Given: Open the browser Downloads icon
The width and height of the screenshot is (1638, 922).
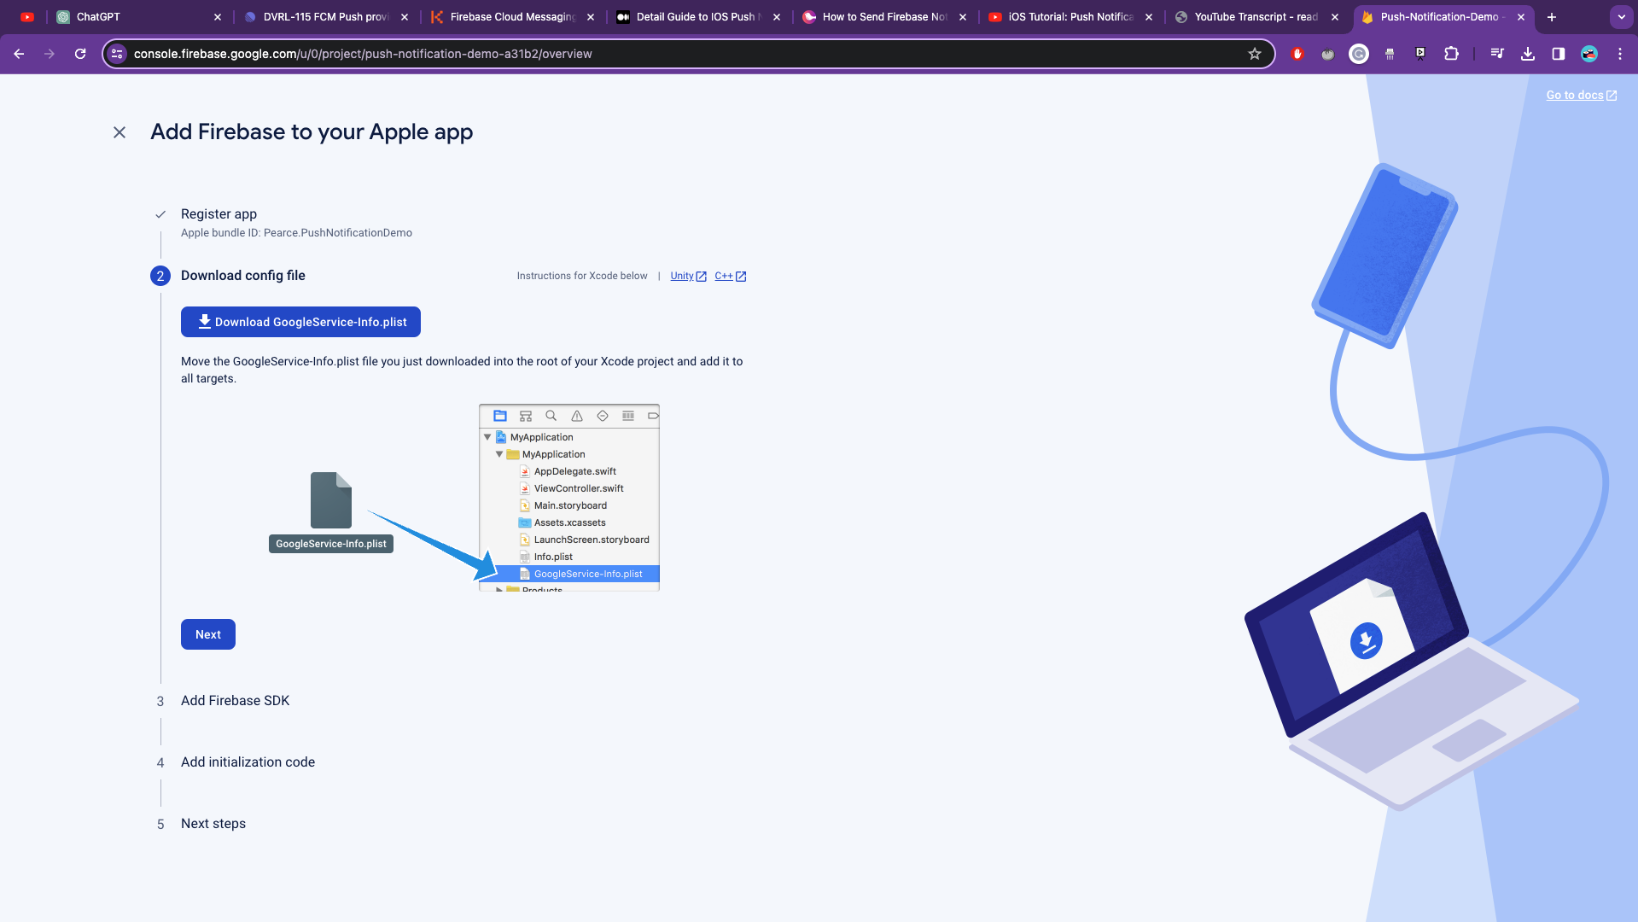Looking at the screenshot, I should click(x=1528, y=54).
